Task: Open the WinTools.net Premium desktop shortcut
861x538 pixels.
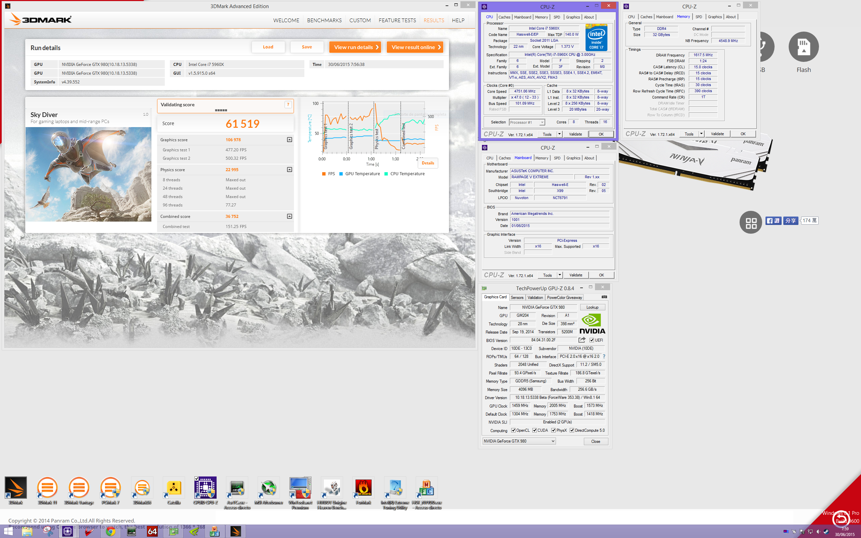Action: pos(300,493)
